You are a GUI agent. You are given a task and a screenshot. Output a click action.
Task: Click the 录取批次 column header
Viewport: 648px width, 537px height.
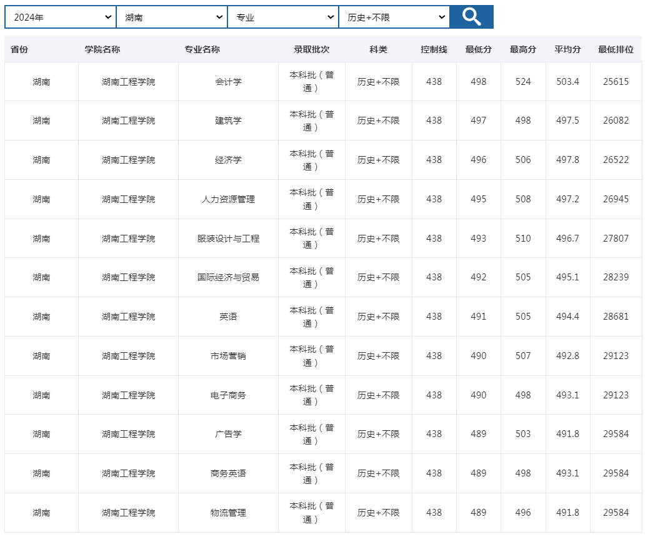[x=312, y=49]
